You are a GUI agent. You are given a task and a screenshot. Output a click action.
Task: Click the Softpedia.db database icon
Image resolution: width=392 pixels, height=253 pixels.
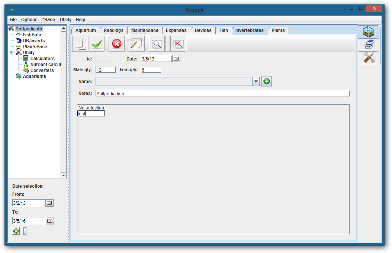tap(12, 29)
